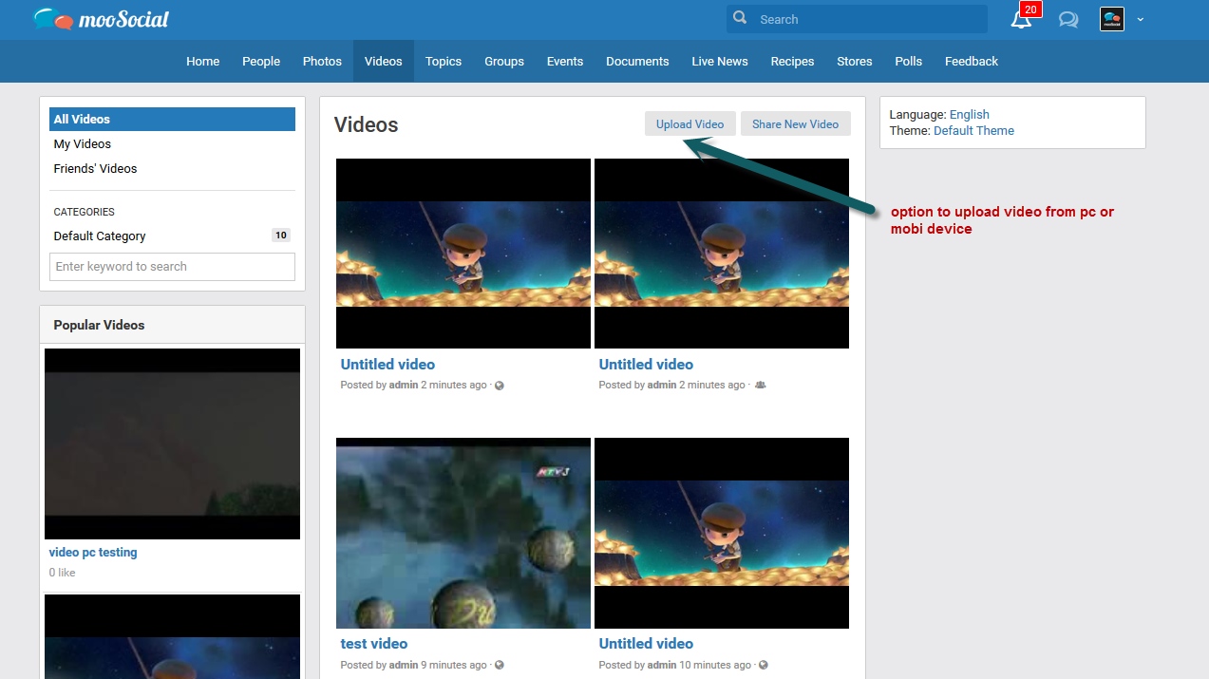The image size is (1209, 679).
Task: Open the notifications bell icon
Action: tap(1020, 20)
